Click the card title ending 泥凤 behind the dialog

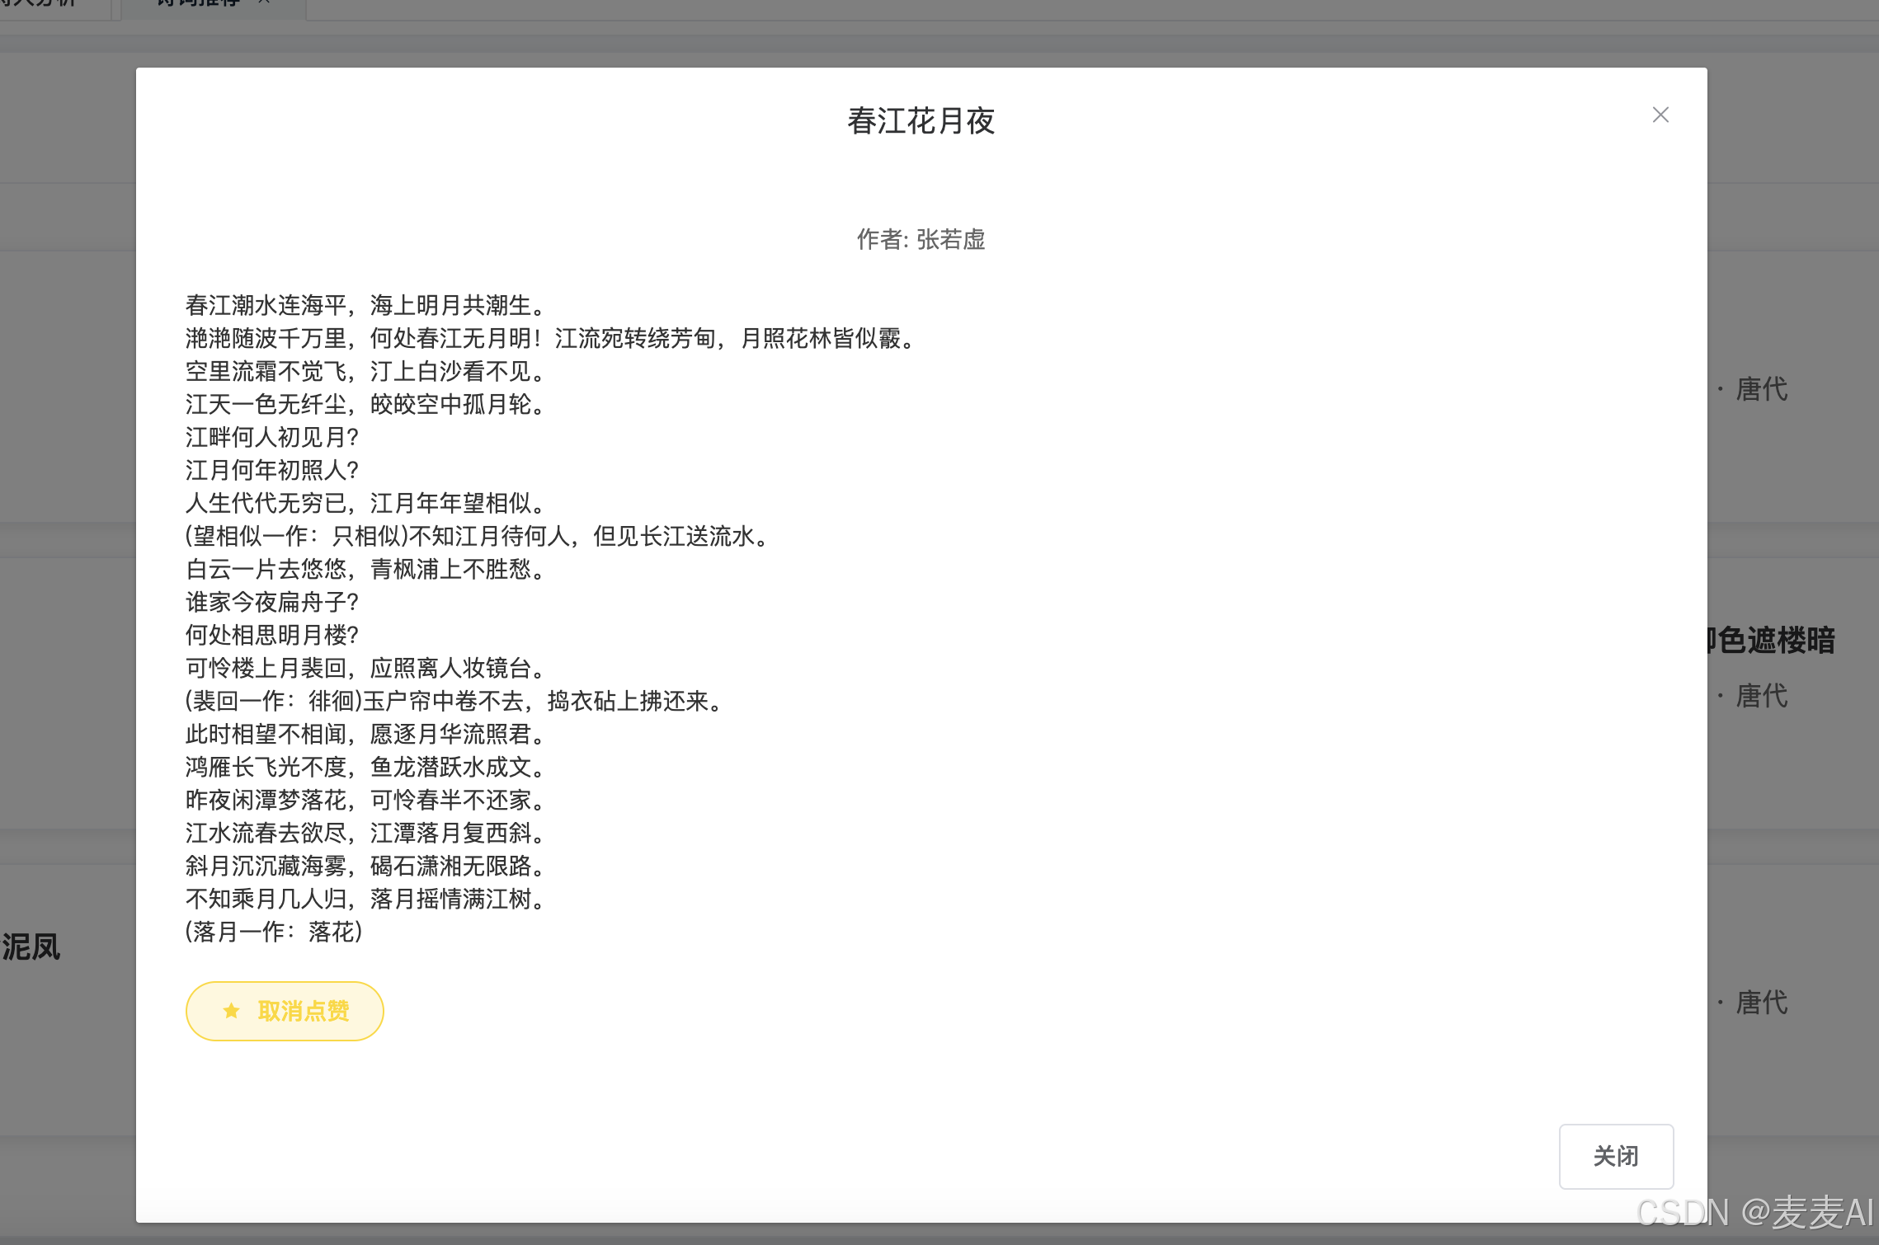point(31,947)
